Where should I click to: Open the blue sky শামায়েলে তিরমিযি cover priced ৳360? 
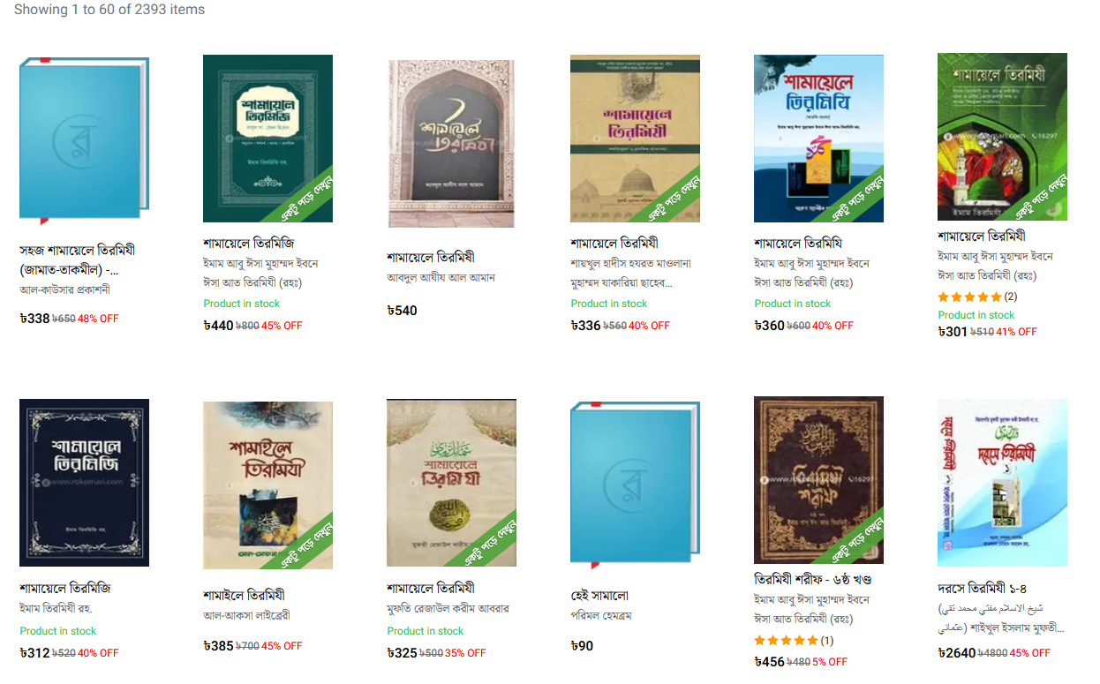coord(818,139)
